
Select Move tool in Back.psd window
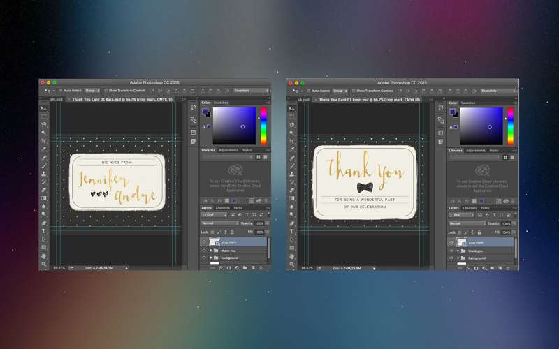(x=43, y=108)
